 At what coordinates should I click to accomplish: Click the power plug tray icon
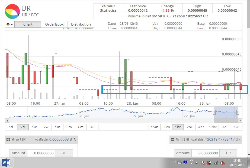(209, 163)
